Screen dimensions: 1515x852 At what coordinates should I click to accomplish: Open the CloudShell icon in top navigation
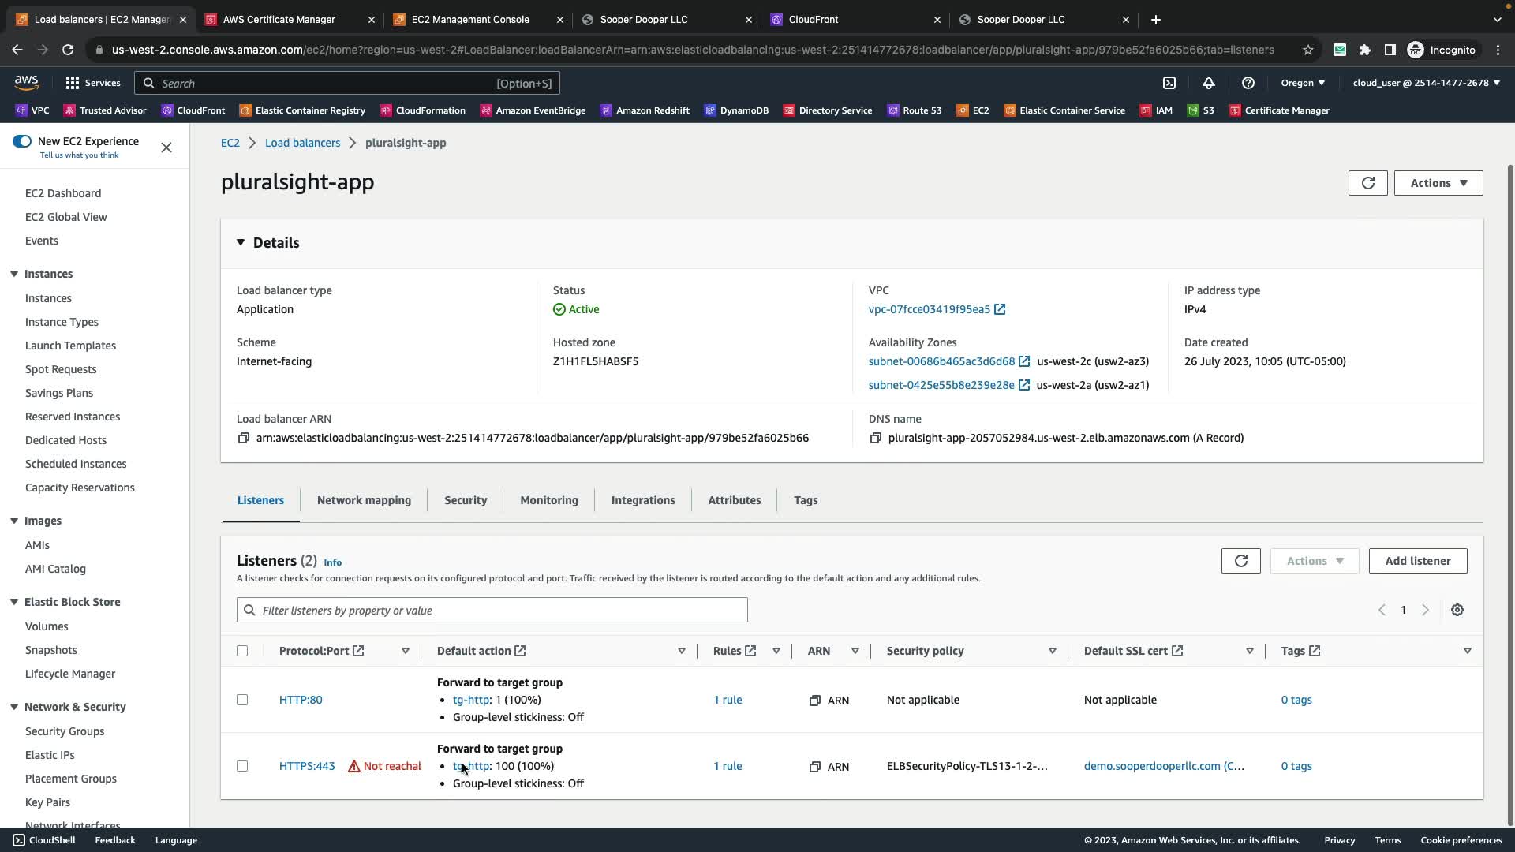point(1169,83)
